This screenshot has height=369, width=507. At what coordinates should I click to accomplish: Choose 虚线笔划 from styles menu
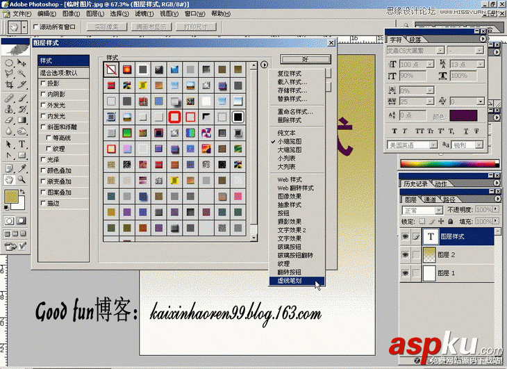pyautogui.click(x=297, y=281)
